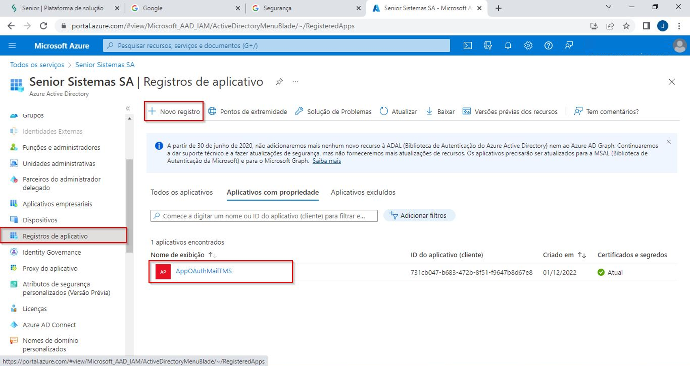Open the feedback icon in top bar
This screenshot has width=690, height=366.
[x=569, y=45]
